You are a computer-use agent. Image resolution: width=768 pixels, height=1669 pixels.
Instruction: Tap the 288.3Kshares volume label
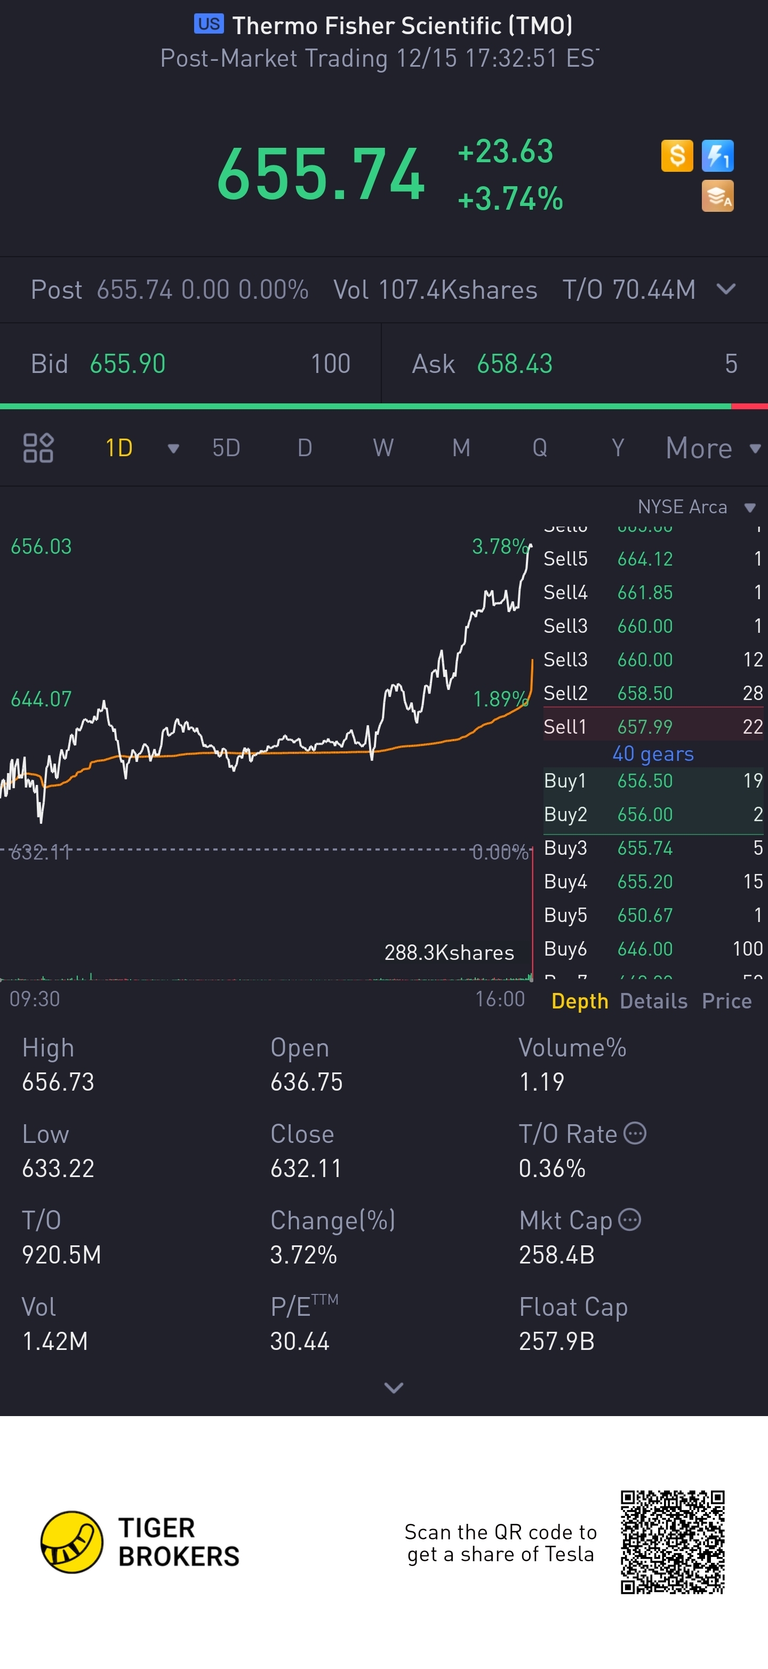[x=449, y=952]
